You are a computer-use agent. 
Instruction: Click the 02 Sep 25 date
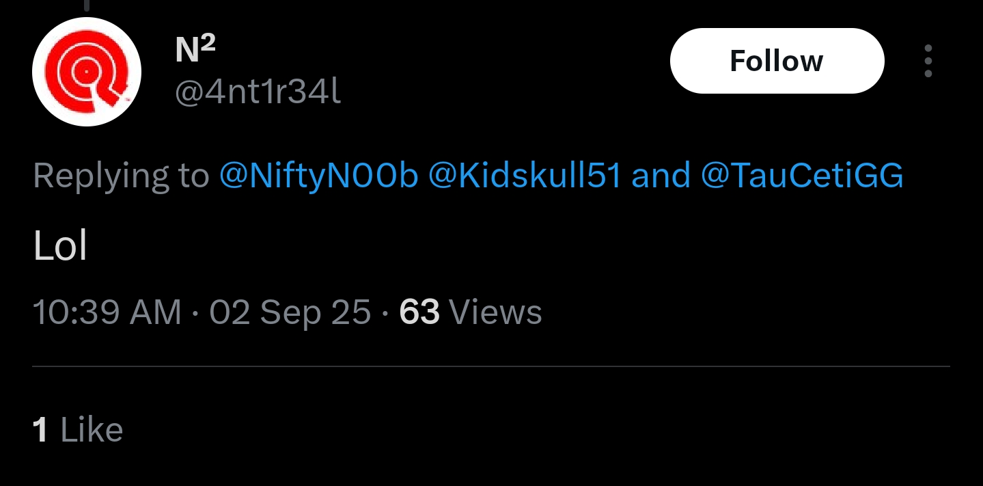coord(290,313)
